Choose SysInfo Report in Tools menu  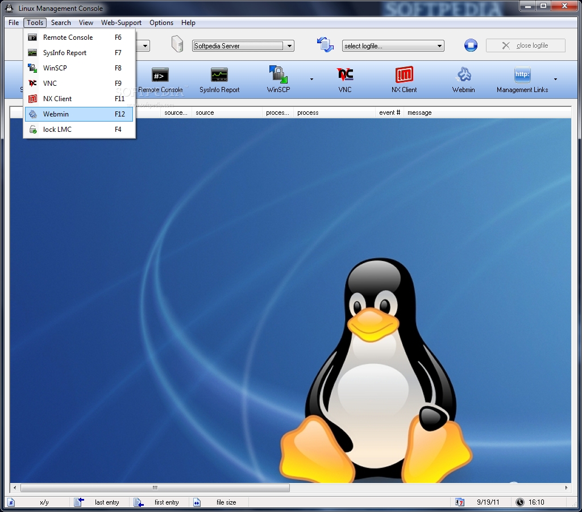coord(78,53)
